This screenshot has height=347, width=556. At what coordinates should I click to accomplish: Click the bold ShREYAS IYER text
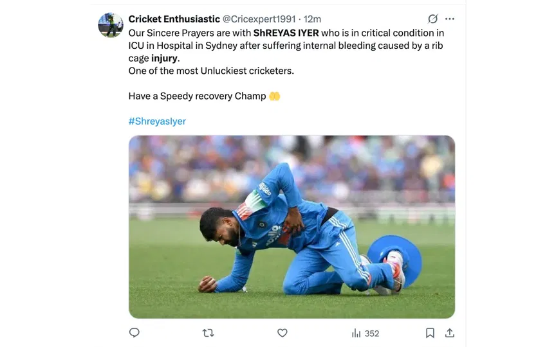click(286, 33)
